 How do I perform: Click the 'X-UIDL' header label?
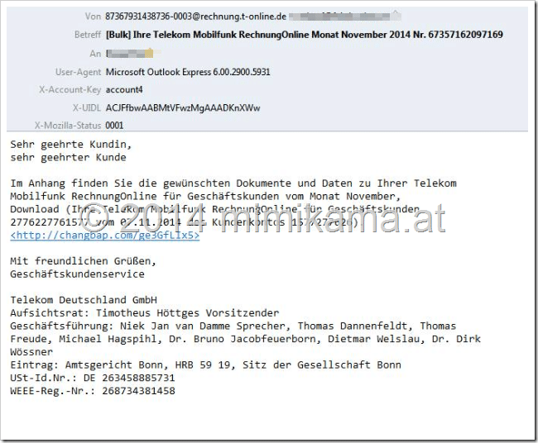(x=87, y=108)
